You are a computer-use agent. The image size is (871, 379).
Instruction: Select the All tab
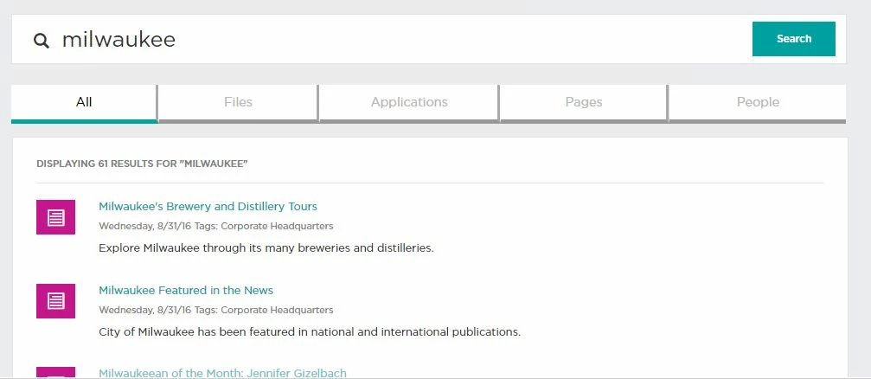tap(84, 103)
